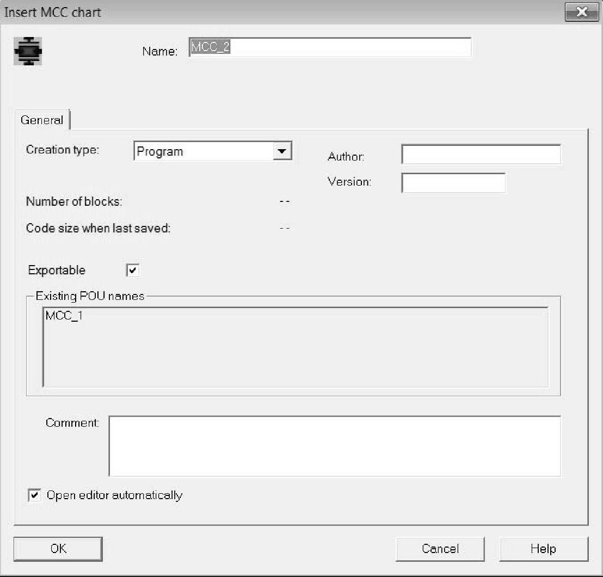Click the Comment text area
603x577 pixels.
335,446
